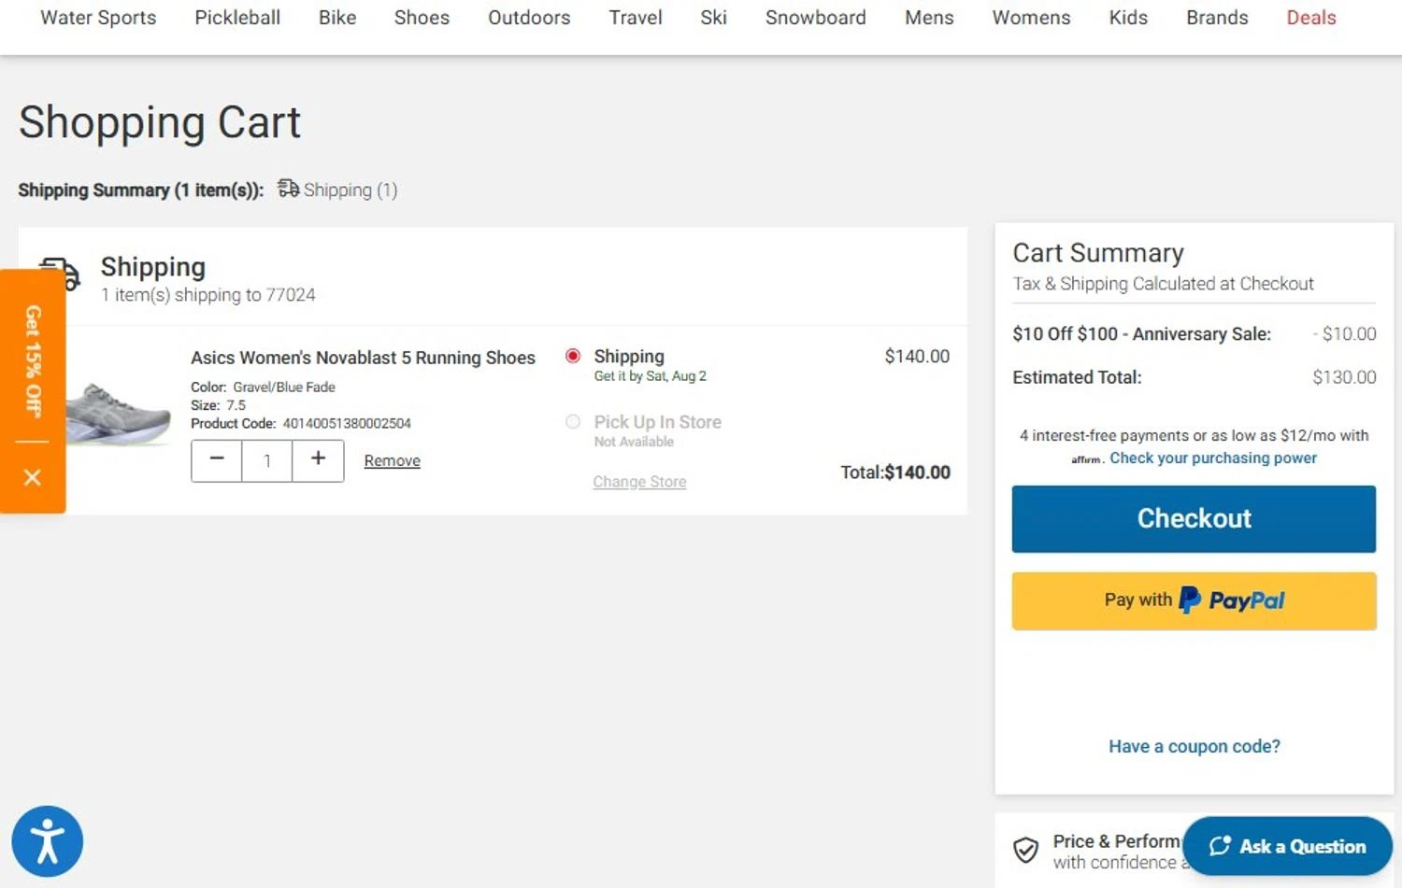Select the Pick Up In Store option

[x=573, y=422]
